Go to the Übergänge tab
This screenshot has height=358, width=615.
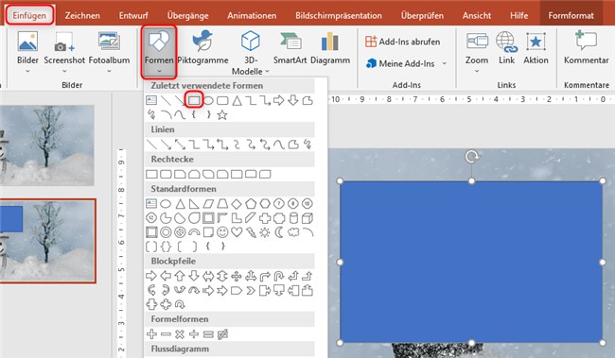pos(187,16)
